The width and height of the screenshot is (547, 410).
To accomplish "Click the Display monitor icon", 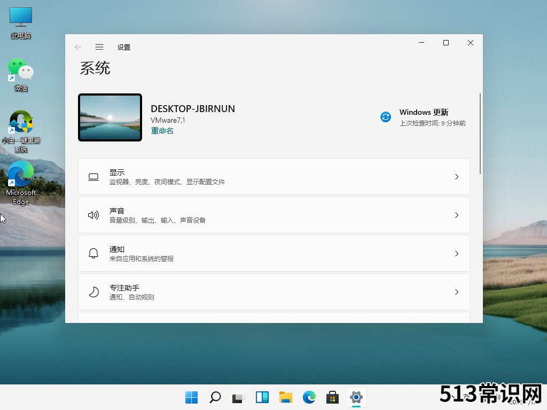I will pos(93,177).
